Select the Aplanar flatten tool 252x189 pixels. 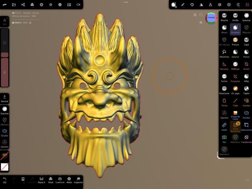coord(235,54)
